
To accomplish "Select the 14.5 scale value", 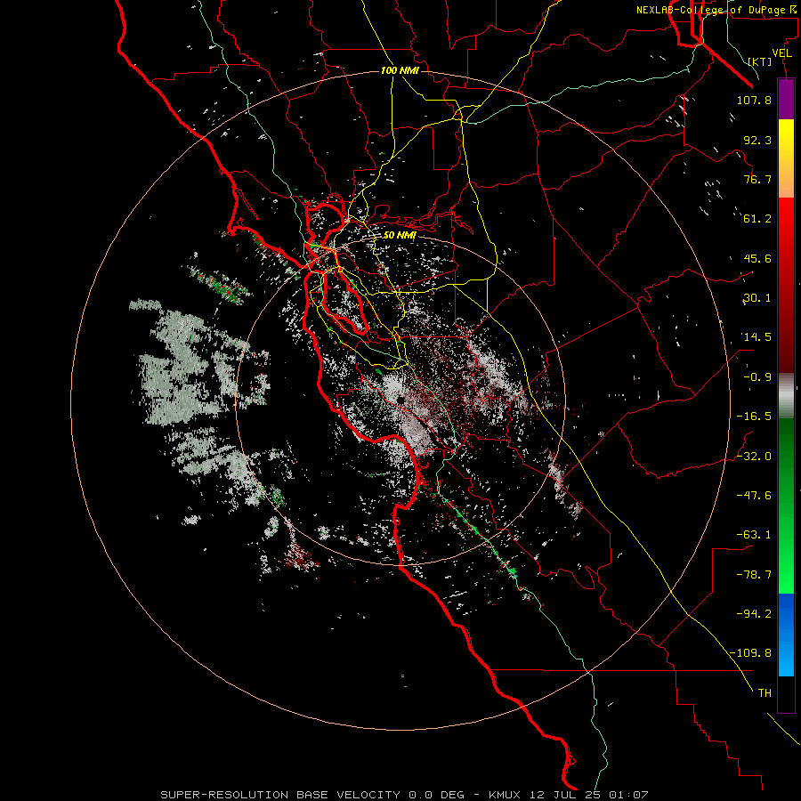I will (757, 337).
